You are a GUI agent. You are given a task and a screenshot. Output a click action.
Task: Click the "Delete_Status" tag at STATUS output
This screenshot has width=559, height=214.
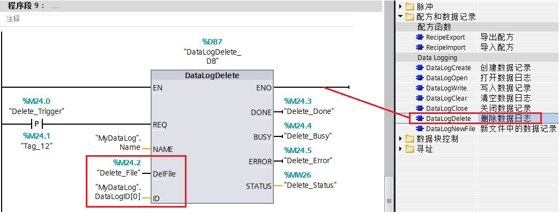pyautogui.click(x=310, y=185)
